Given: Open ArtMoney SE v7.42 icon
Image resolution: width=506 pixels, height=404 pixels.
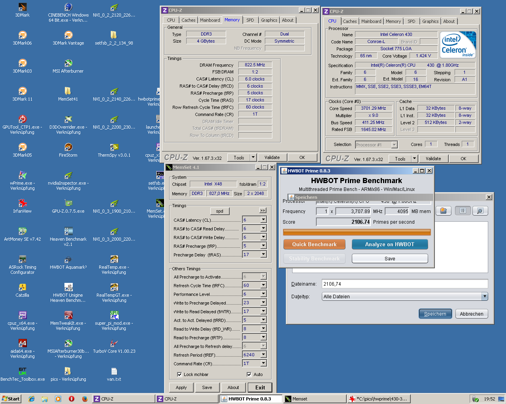Looking at the screenshot, I should click(x=22, y=234).
